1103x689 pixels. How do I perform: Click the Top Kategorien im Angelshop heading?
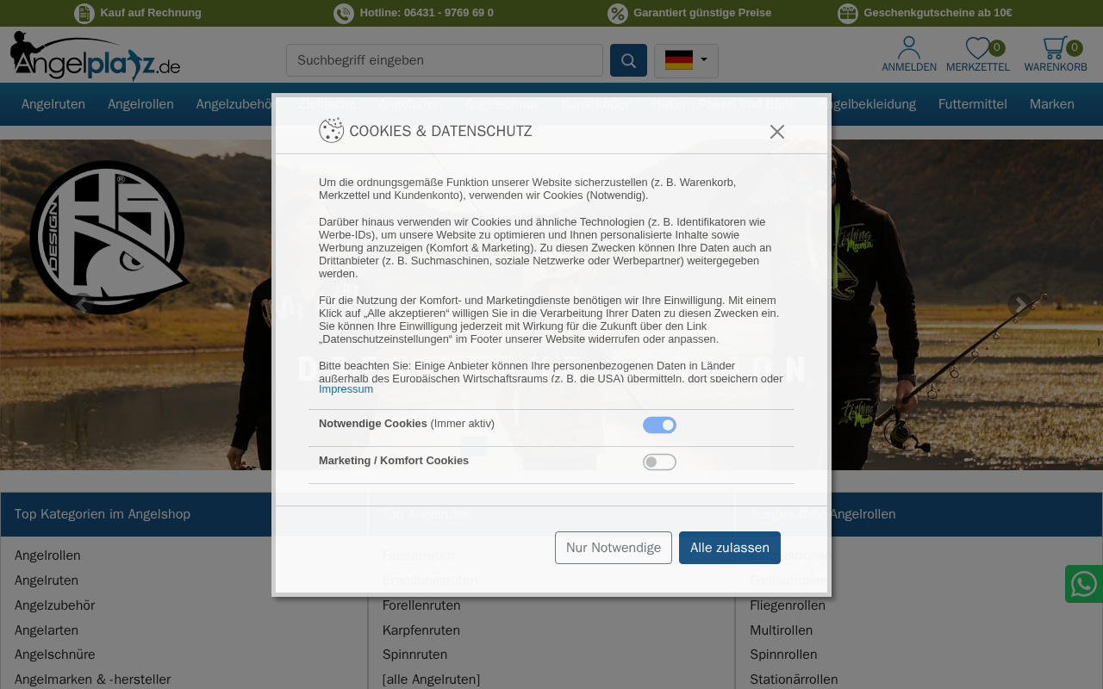(x=103, y=514)
